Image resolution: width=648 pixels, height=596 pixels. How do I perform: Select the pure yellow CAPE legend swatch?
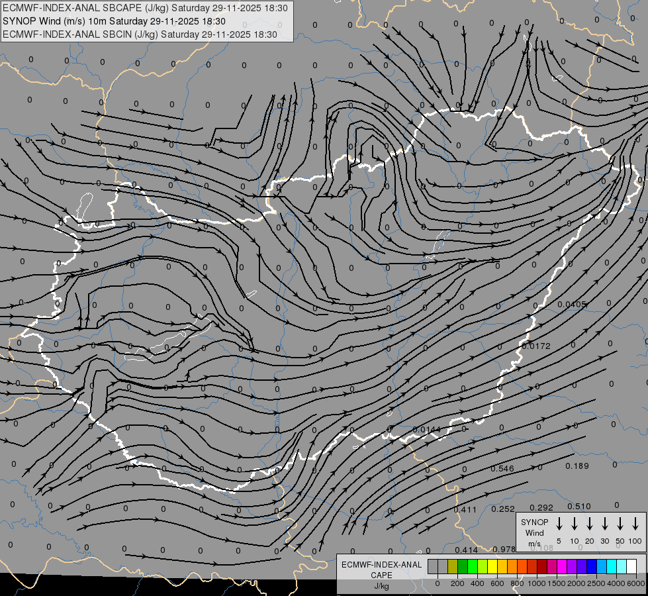pyautogui.click(x=492, y=566)
